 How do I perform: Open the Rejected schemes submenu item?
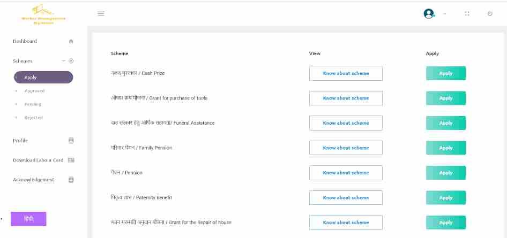point(34,118)
